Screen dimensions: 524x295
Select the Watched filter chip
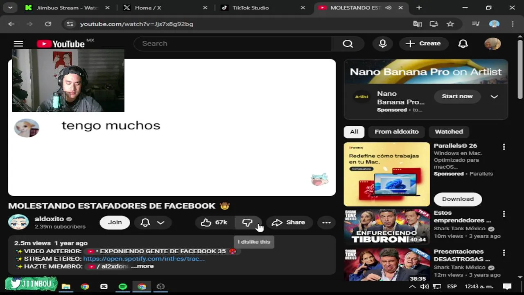pos(449,132)
